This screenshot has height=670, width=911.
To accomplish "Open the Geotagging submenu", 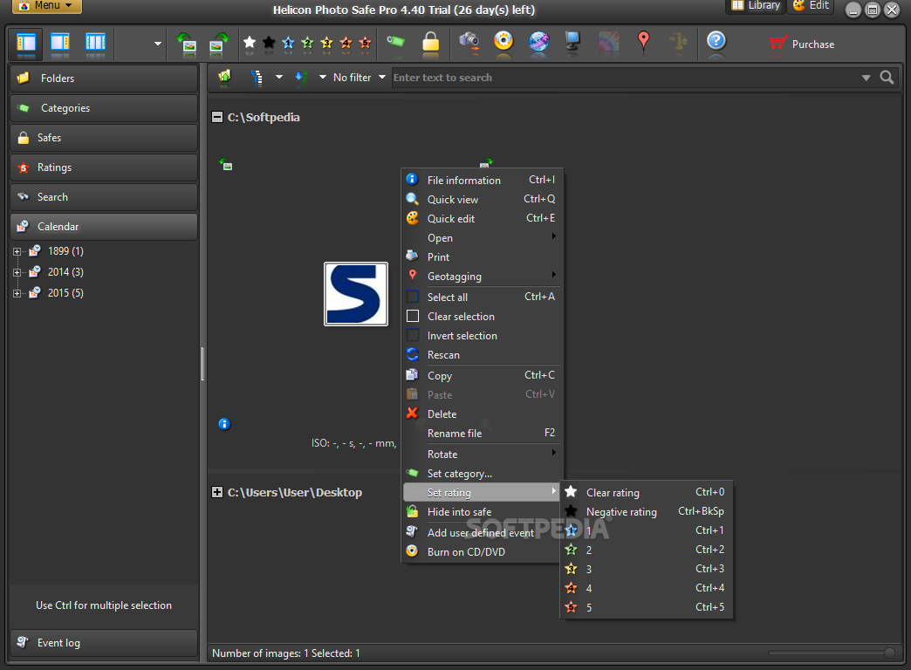I will [481, 276].
